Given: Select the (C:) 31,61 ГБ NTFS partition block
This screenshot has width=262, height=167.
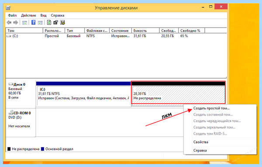Looking at the screenshot, I should pos(83,94).
